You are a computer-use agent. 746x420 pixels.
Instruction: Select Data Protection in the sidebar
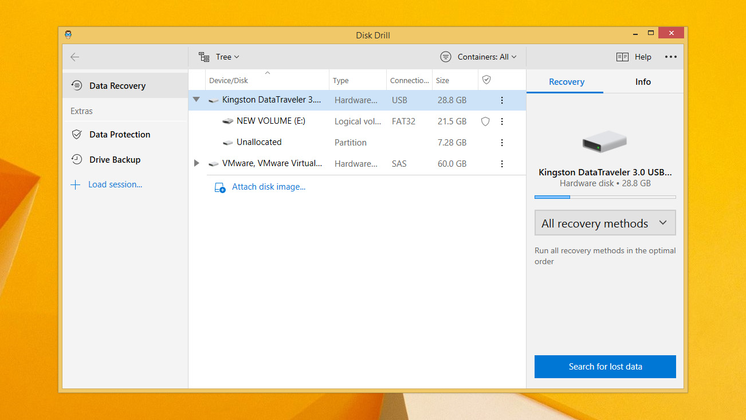(x=119, y=135)
